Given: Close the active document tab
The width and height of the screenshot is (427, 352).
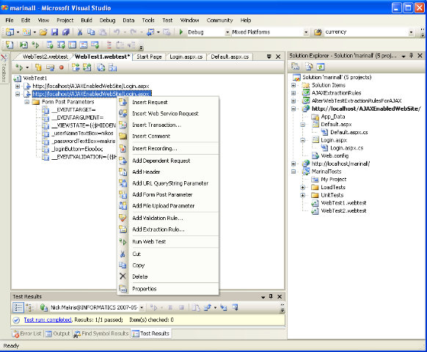Looking at the screenshot, I should tap(278, 56).
